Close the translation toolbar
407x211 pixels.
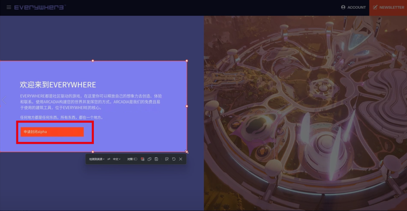point(180,159)
